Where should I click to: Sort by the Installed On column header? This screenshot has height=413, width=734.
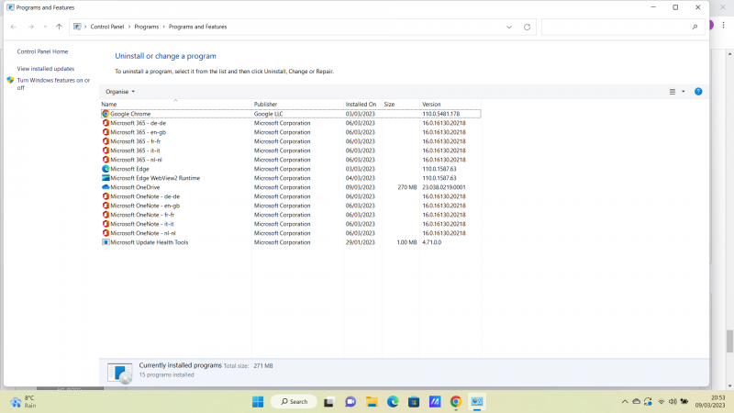coord(362,104)
